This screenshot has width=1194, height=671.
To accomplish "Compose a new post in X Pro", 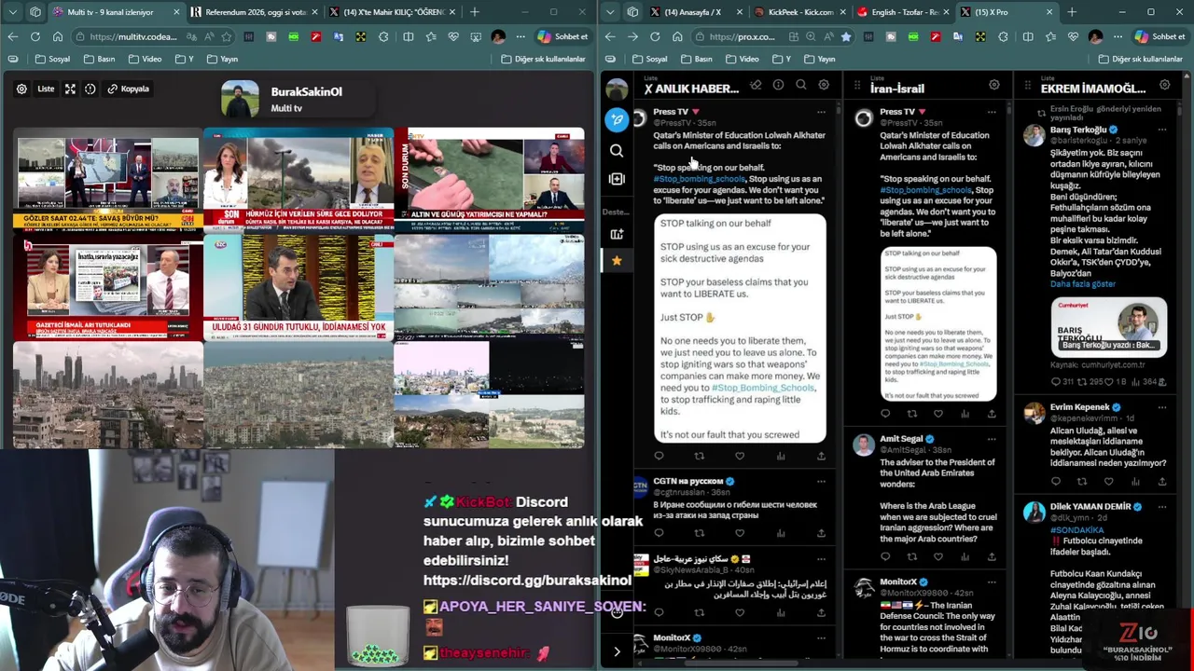I will (617, 119).
